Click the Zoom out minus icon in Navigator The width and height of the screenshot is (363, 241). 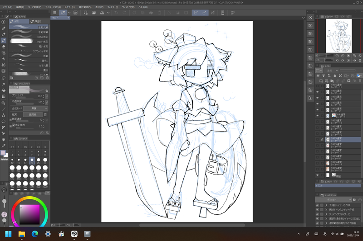[x=337, y=56]
